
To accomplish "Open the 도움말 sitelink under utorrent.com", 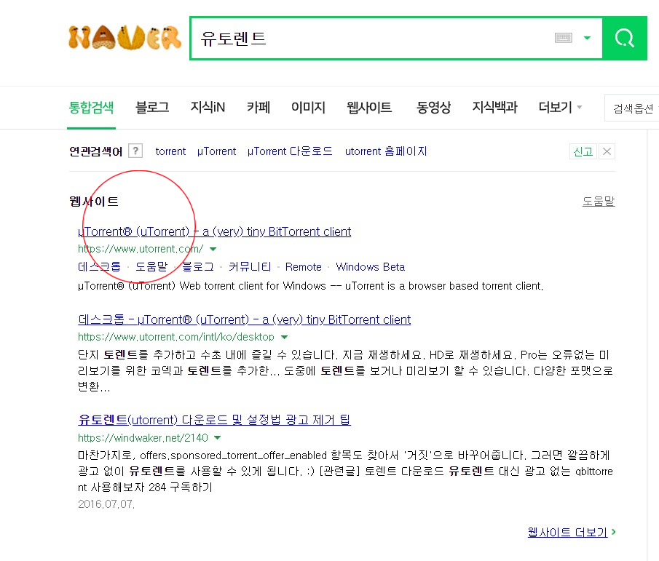I will pos(151,266).
